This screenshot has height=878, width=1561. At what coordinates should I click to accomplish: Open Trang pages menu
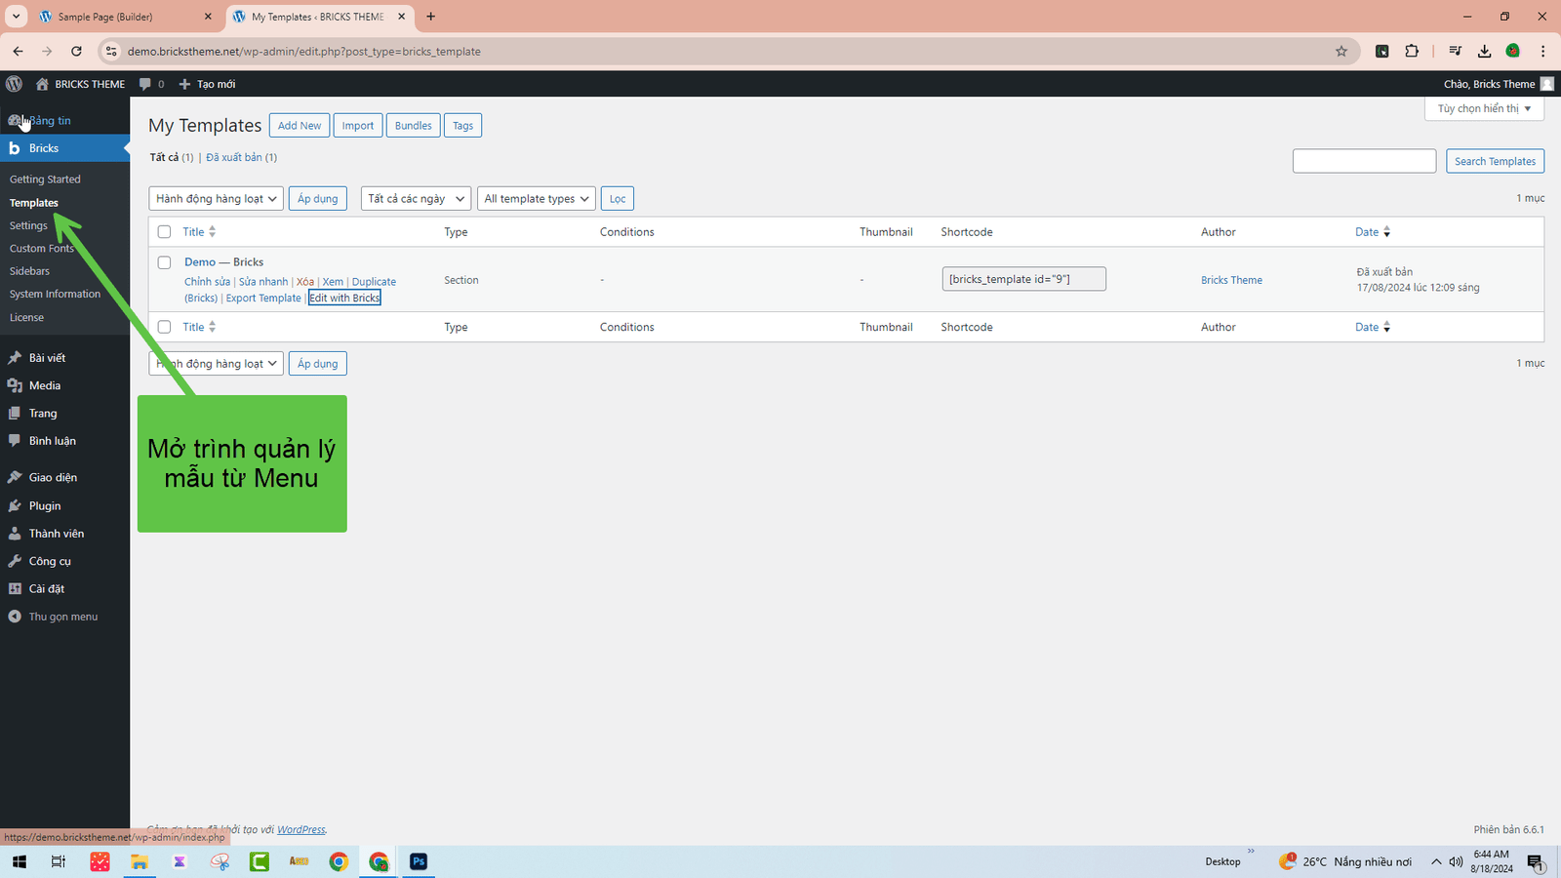click(x=64, y=414)
